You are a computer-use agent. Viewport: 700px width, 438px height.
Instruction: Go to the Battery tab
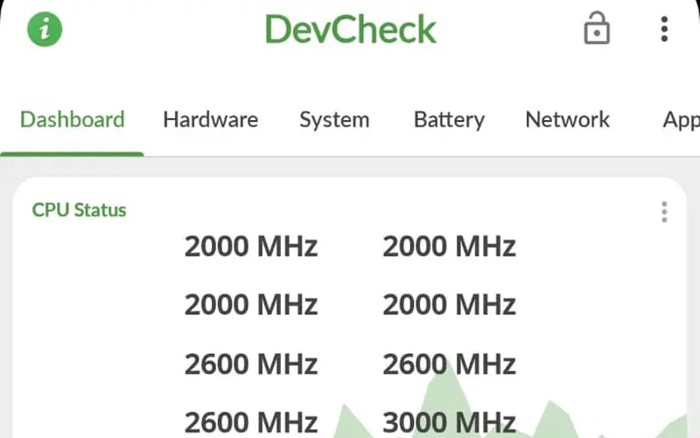[449, 120]
